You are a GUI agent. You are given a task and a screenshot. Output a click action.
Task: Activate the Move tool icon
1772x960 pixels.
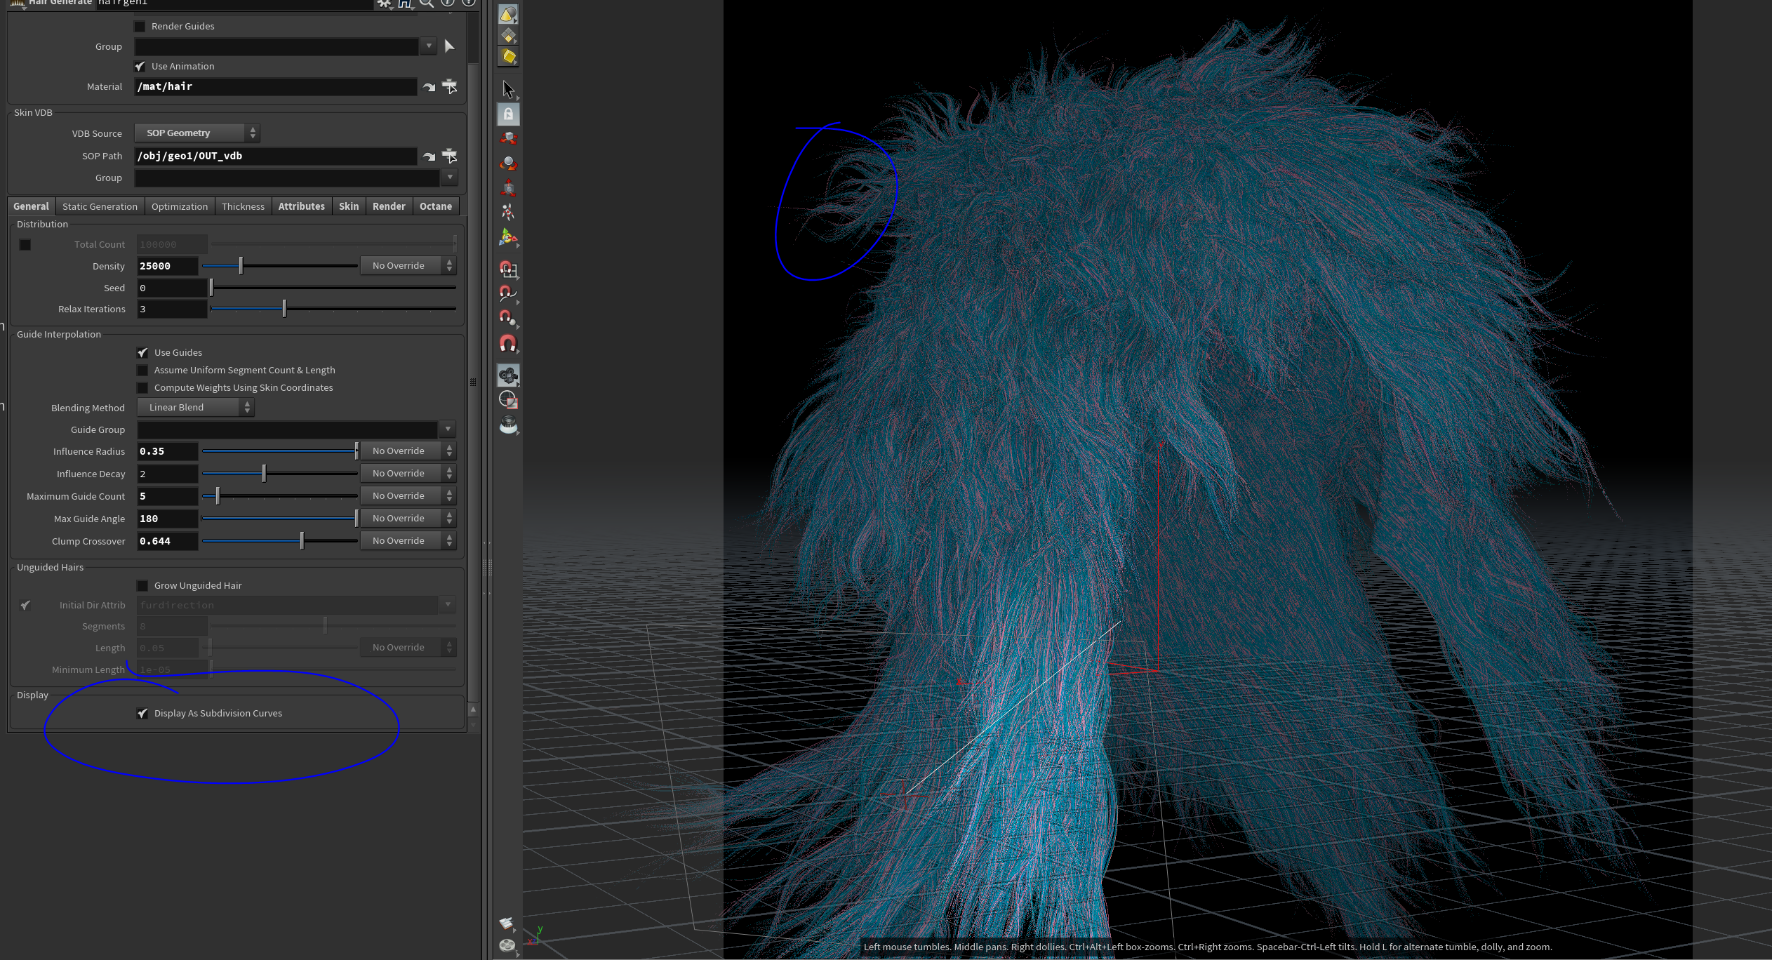click(x=508, y=139)
